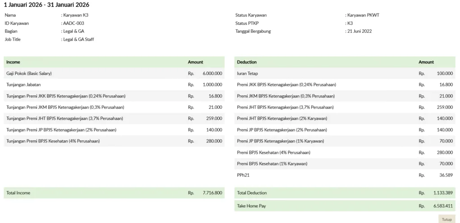Click the Status Karyawan value Karyawan PKWT
Viewport: 460px width, 223px height.
pyautogui.click(x=363, y=15)
